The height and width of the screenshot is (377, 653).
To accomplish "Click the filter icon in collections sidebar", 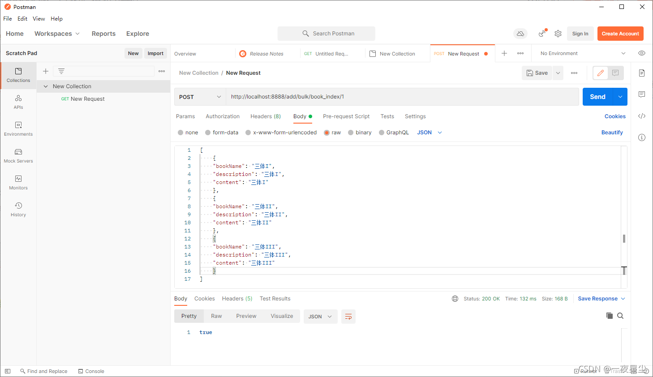I will pyautogui.click(x=61, y=71).
